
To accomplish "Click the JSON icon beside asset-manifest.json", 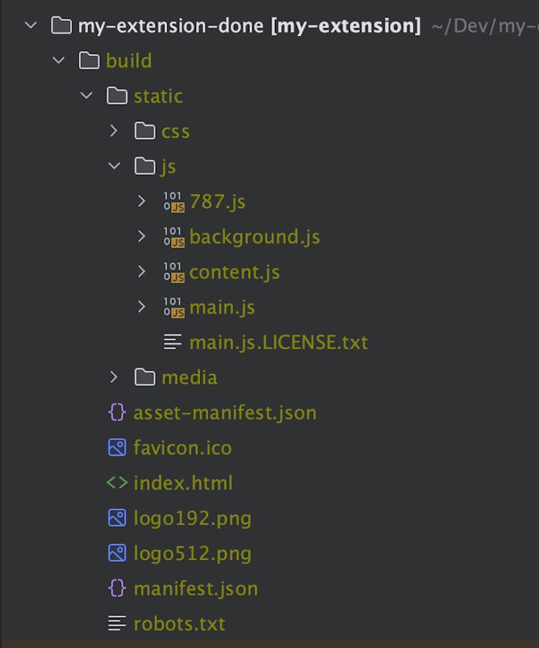I will tap(117, 412).
